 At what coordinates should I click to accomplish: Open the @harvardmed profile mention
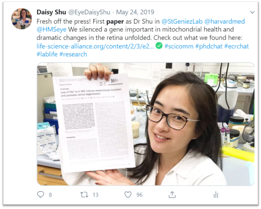tap(225, 21)
